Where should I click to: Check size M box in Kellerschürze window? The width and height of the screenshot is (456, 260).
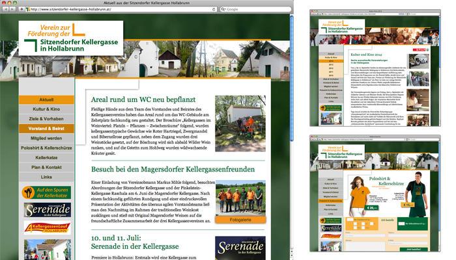[363, 224]
